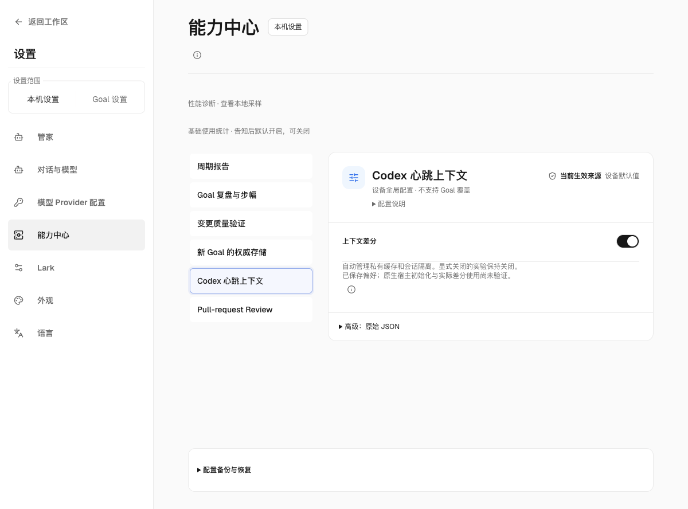
Task: Open the 管家 settings page
Action: tap(76, 137)
